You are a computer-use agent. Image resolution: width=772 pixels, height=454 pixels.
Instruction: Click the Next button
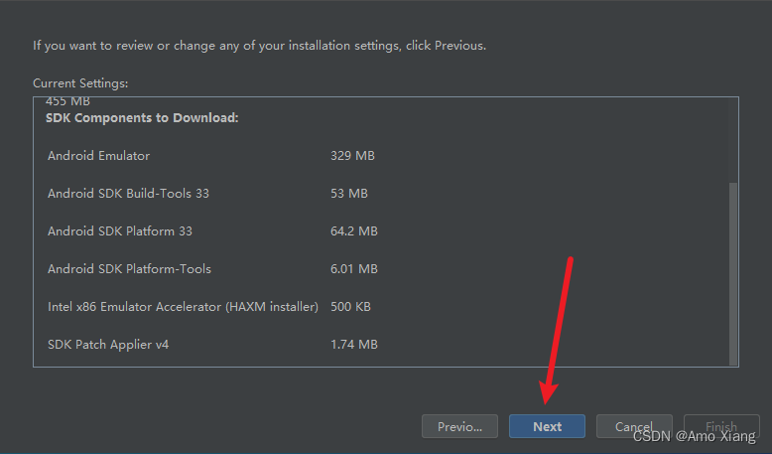547,426
